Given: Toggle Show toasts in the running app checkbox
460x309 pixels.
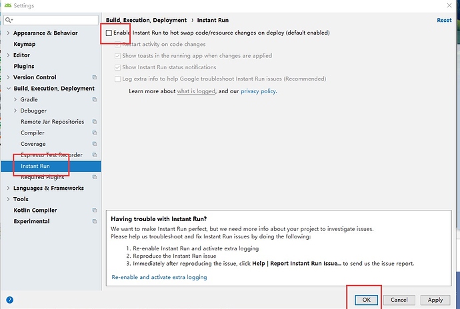Looking at the screenshot, I should [117, 56].
